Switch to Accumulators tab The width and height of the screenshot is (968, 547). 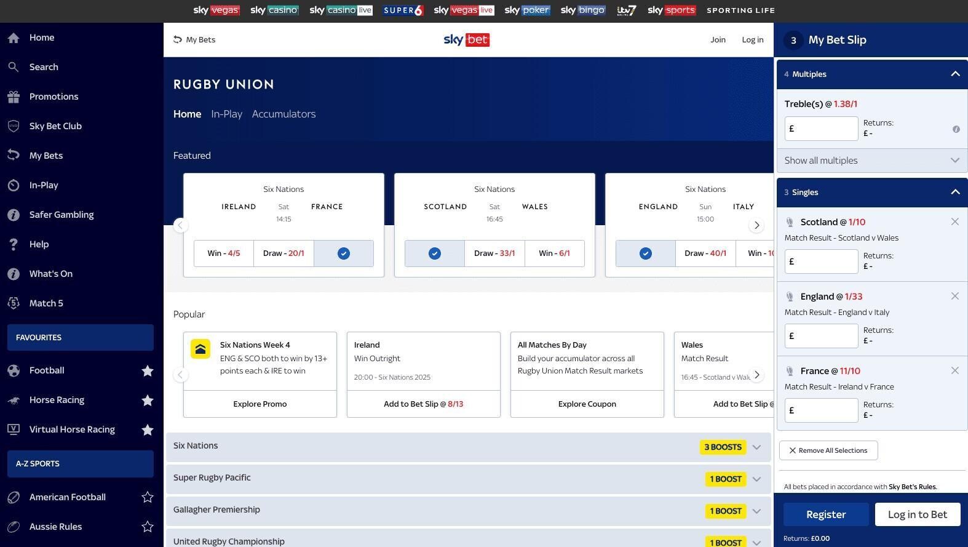[284, 114]
